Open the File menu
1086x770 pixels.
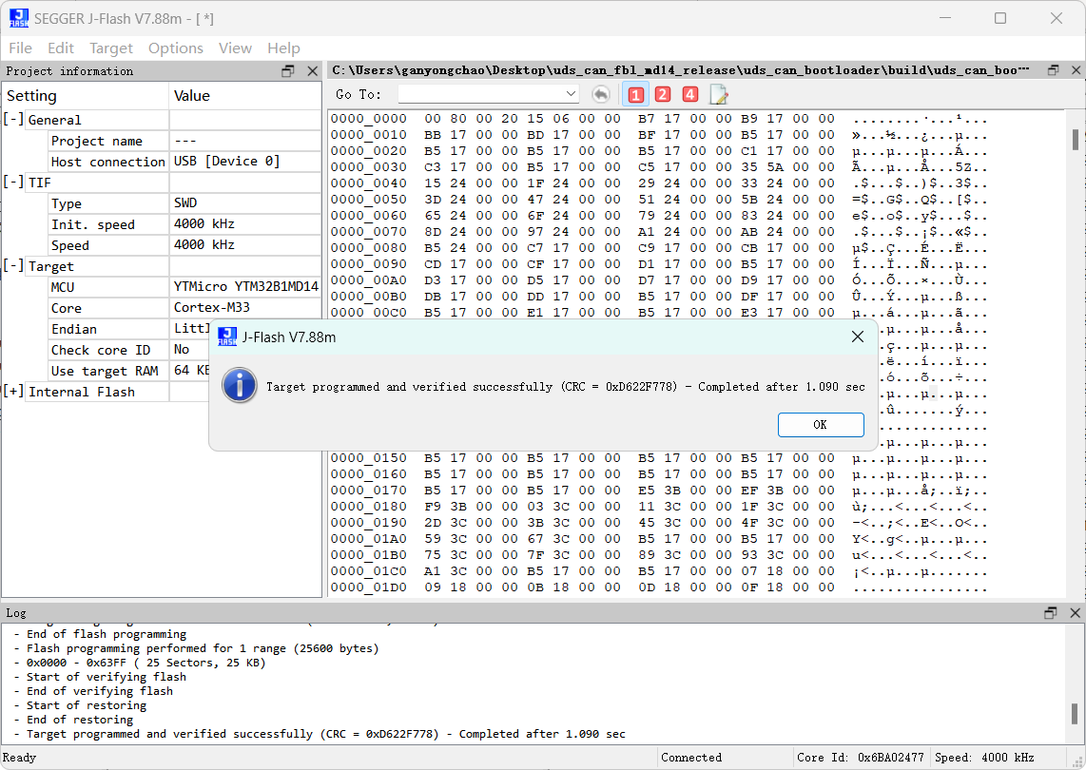tap(20, 48)
